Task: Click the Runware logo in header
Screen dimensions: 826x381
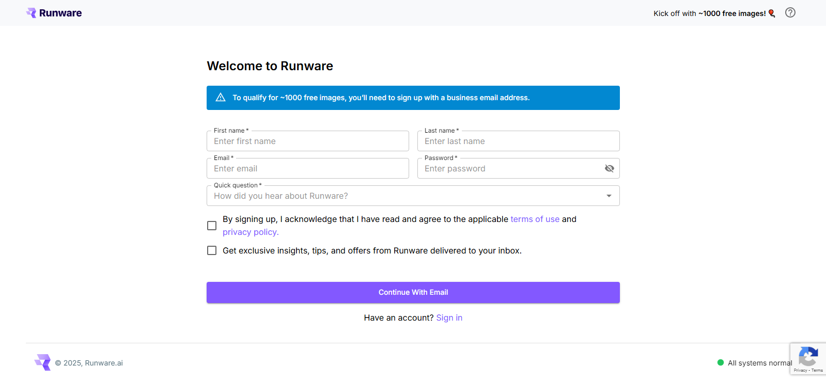Action: (54, 13)
